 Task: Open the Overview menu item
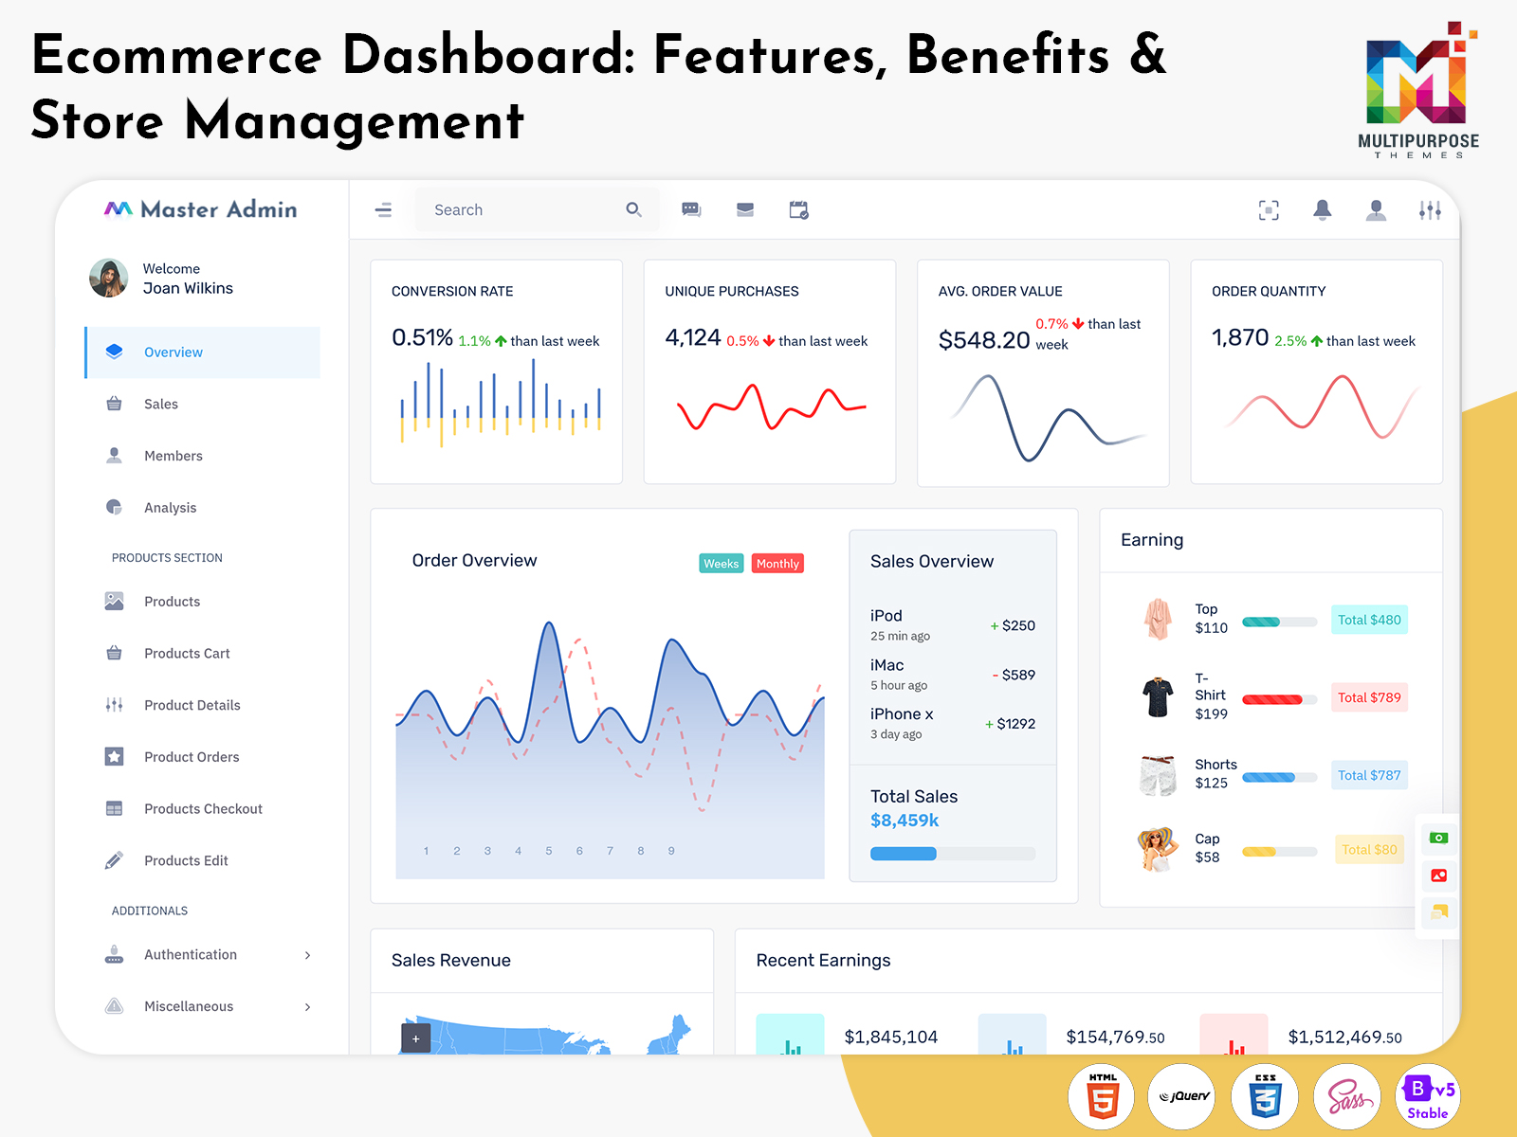click(x=203, y=352)
